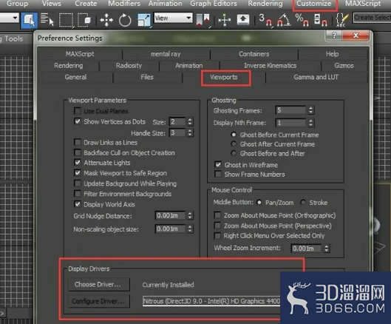The height and width of the screenshot is (324, 391).
Task: Enable Zoom About Mouse Point (Orthographic)
Action: coord(217,215)
